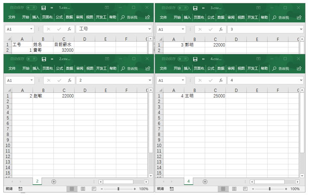Click the Cancel X formula icon in 4.csv window

[x=200, y=80]
